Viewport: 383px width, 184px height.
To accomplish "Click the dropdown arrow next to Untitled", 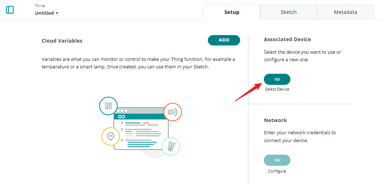I will 57,13.
